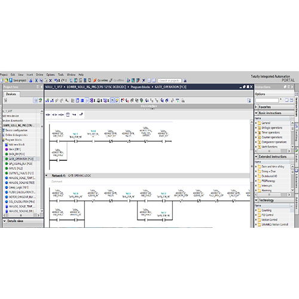The height and width of the screenshot is (299, 299).
Task: Insert an empty box instruction
Action: click(68, 115)
